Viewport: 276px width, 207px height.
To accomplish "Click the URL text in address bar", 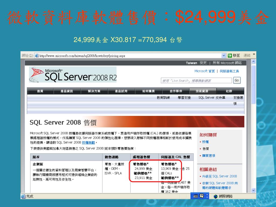I will (82, 56).
